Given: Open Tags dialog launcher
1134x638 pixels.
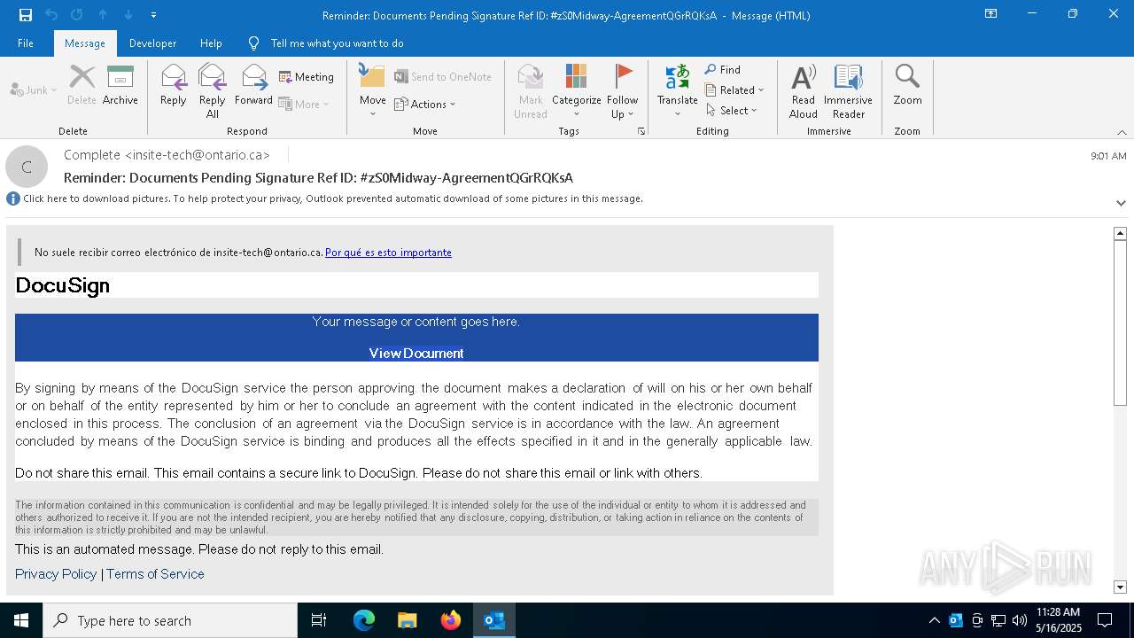Looking at the screenshot, I should 641,131.
